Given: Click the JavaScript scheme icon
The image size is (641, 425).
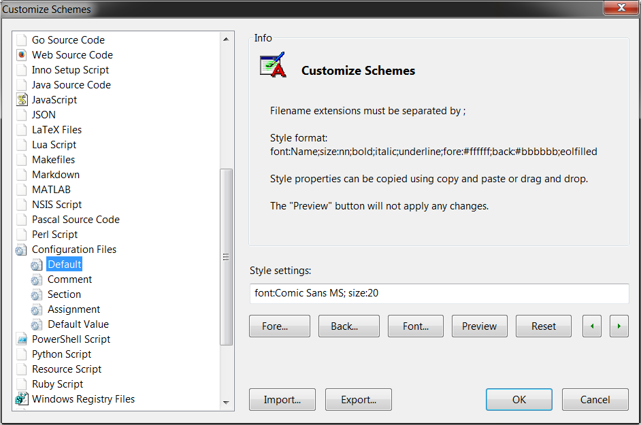Looking at the screenshot, I should tap(21, 99).
